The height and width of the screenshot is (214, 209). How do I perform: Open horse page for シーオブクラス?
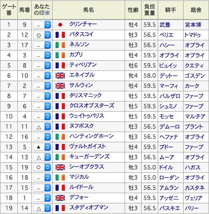[x=86, y=167]
